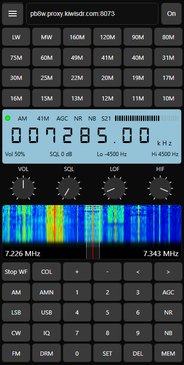184x365 pixels.
Task: Click the Stop WF button
Action: [16, 272]
